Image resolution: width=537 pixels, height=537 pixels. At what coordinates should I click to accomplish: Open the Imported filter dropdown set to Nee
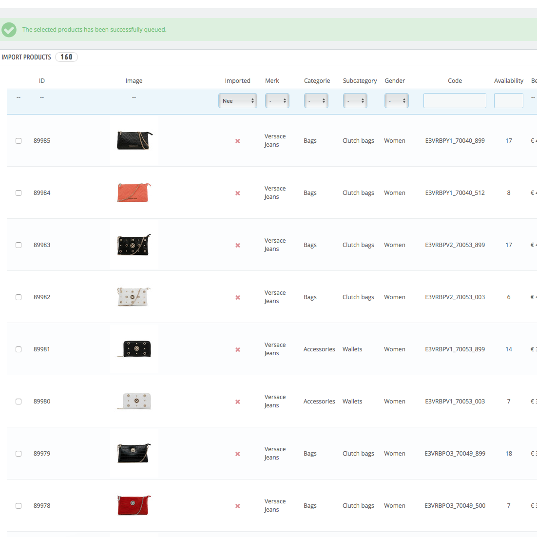click(x=238, y=101)
